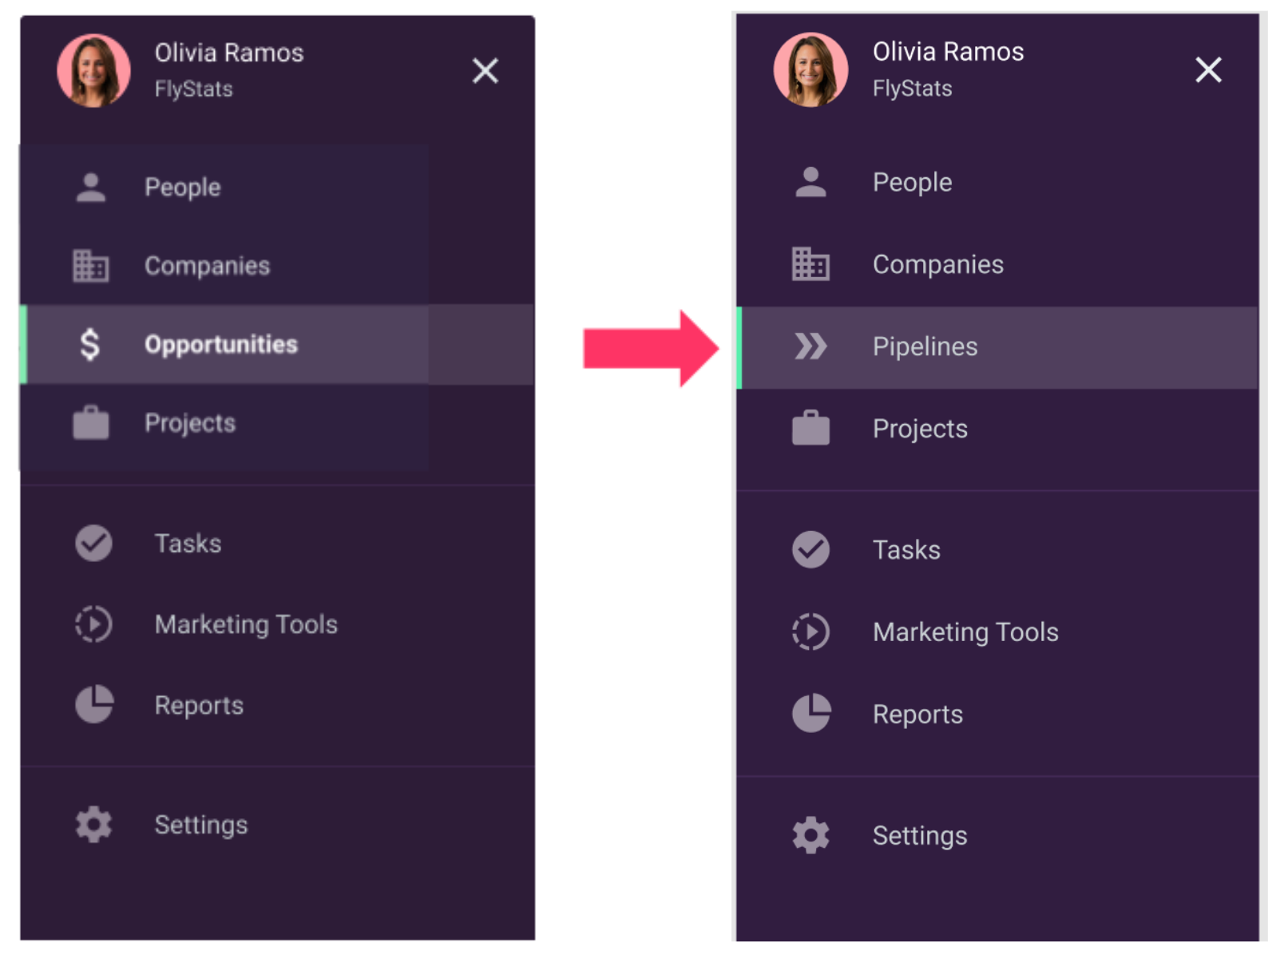The image size is (1284, 958).
Task: Click FlyStats text in right menu header
Action: pyautogui.click(x=913, y=88)
